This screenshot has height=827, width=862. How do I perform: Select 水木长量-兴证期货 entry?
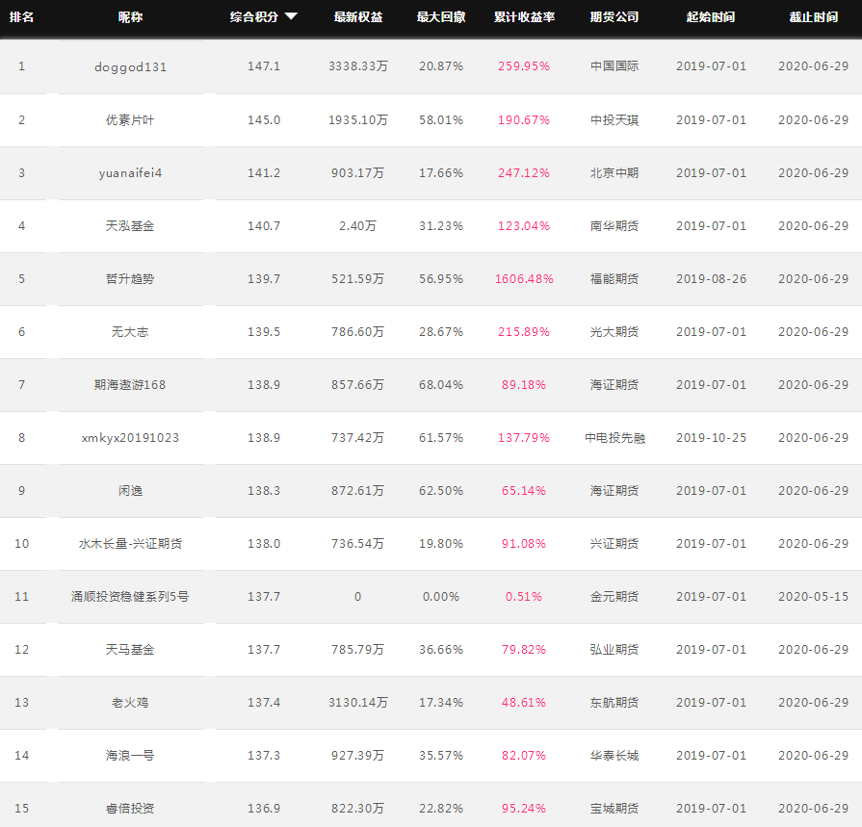130,543
